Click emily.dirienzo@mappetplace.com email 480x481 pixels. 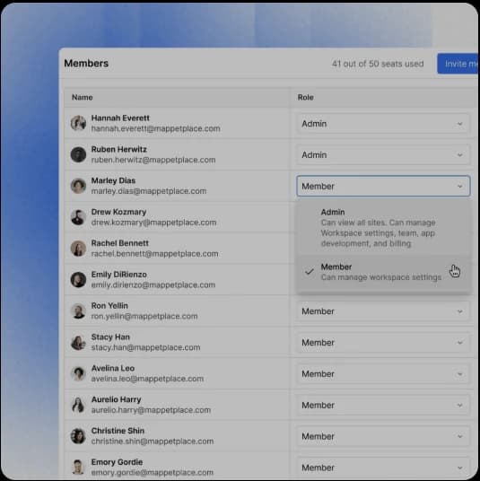point(153,285)
